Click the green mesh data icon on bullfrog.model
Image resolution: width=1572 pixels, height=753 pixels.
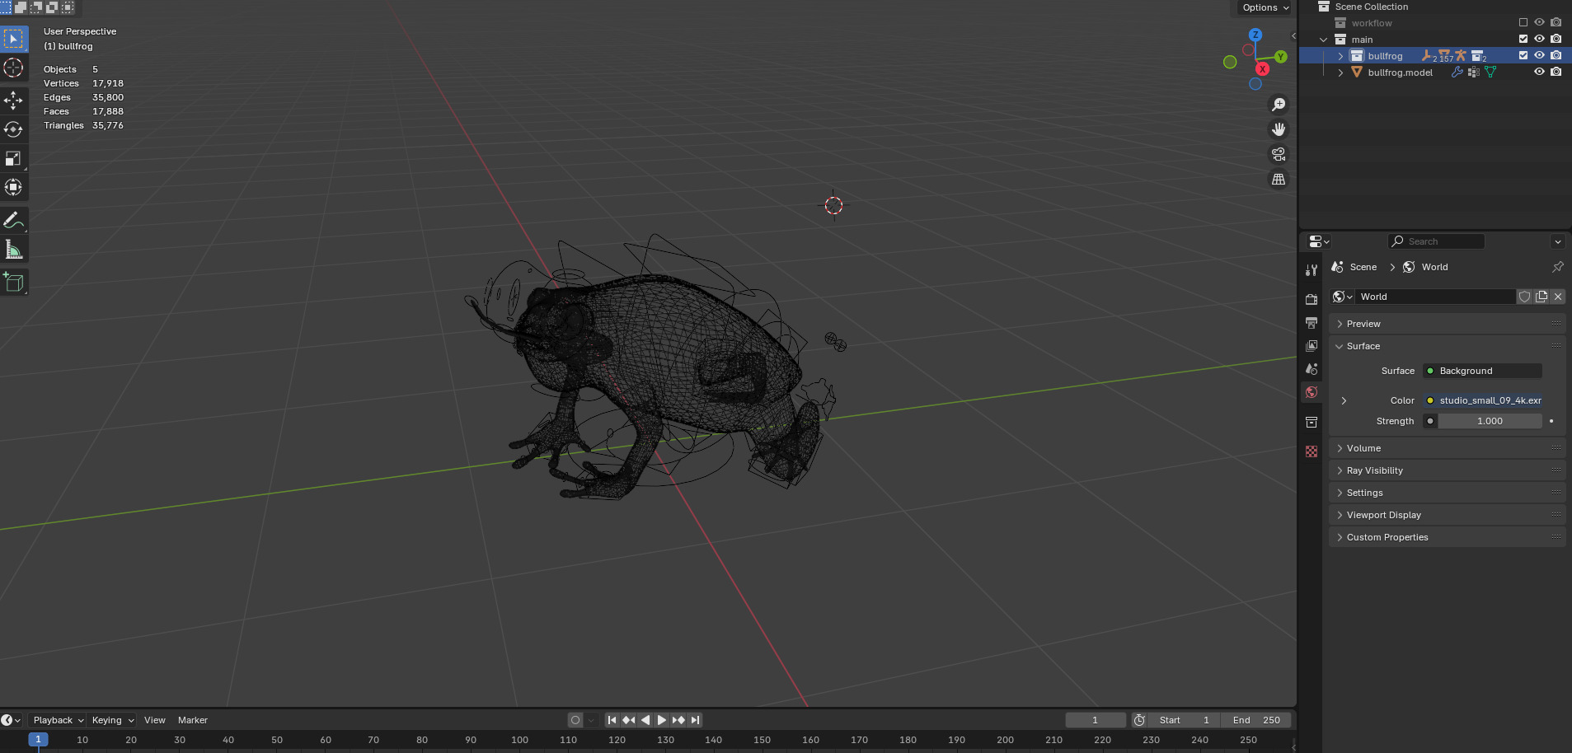pos(1490,72)
